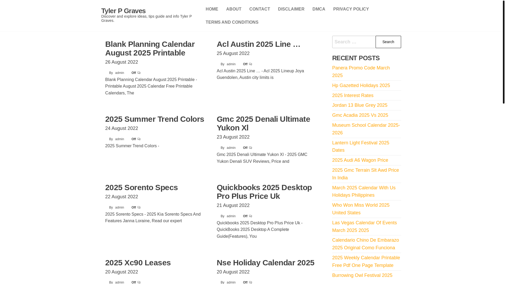The height and width of the screenshot is (284, 505).
Task: Open Burrowing Owl Festival 2025 link
Action: (x=362, y=275)
